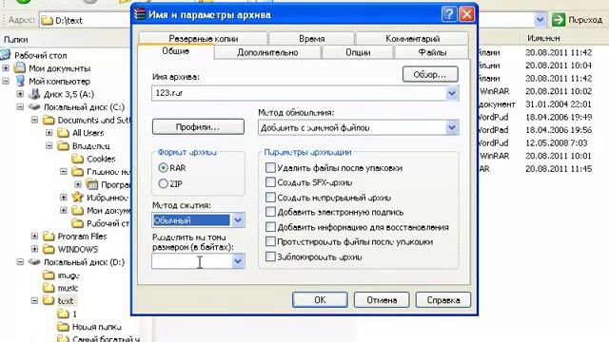The width and height of the screenshot is (609, 342).
Task: Open the address bar dropdown arrow
Action: pyautogui.click(x=540, y=20)
